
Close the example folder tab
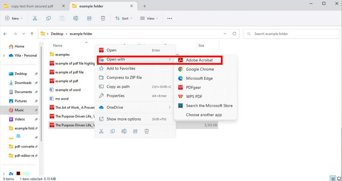click(x=132, y=6)
